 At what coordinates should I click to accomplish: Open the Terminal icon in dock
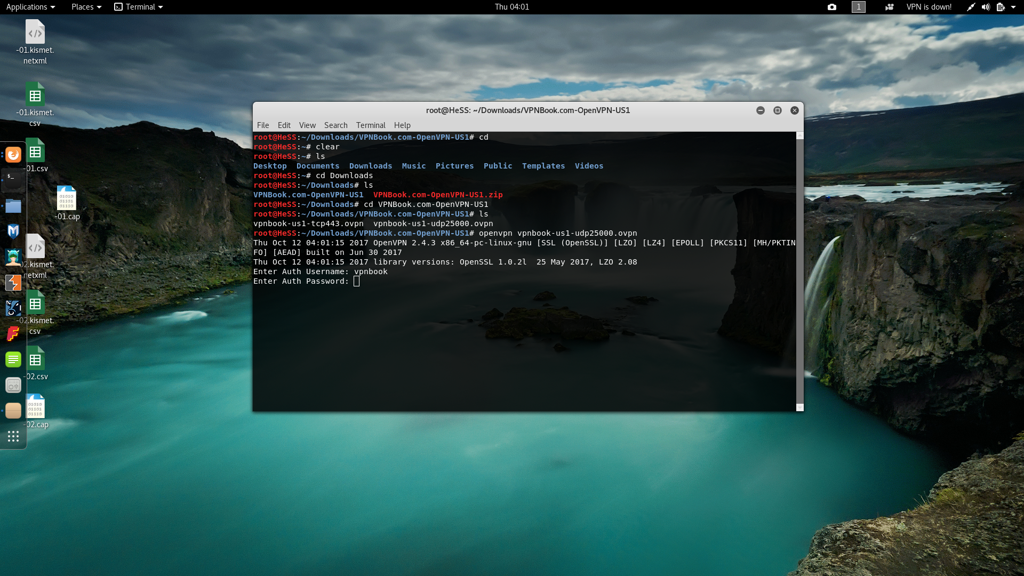[13, 180]
